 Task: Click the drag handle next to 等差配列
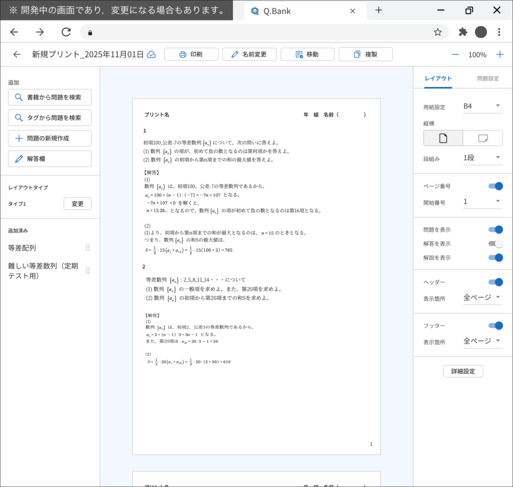tap(88, 247)
